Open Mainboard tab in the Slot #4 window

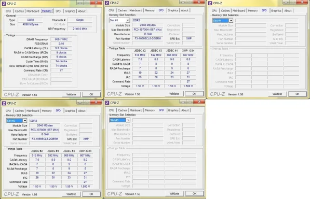[x=239, y=11]
